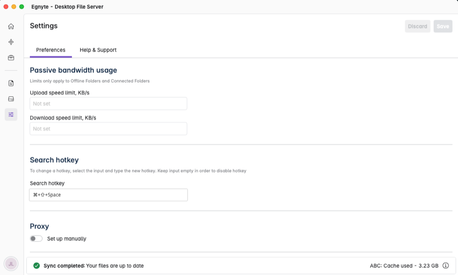
Task: Go to Home in sidebar
Action: 11,26
